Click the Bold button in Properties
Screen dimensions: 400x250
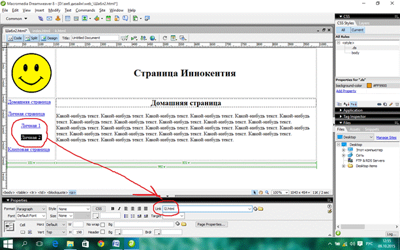pos(112,209)
